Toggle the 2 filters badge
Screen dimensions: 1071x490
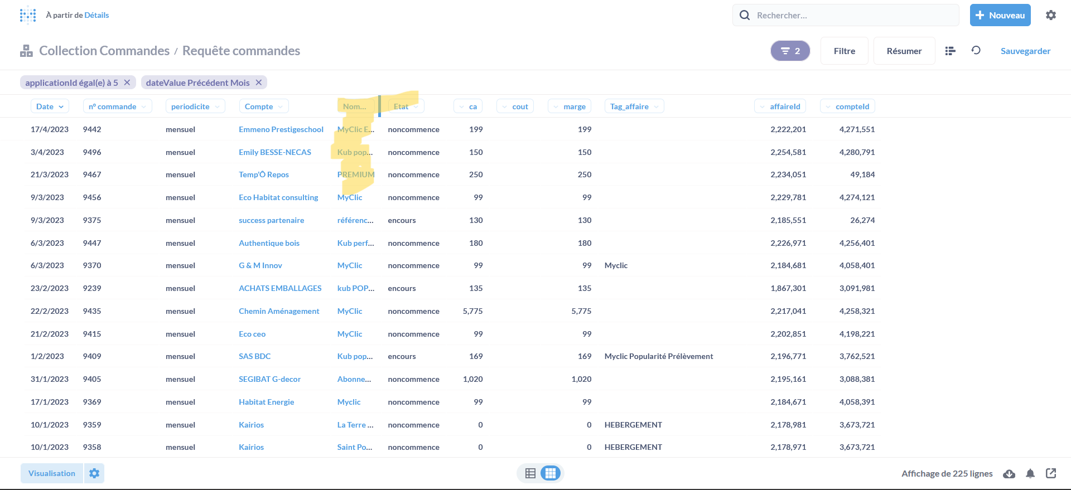pyautogui.click(x=790, y=51)
